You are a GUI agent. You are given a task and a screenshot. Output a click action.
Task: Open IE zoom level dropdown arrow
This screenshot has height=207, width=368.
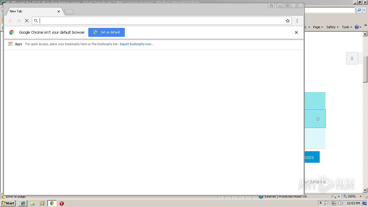361,196
